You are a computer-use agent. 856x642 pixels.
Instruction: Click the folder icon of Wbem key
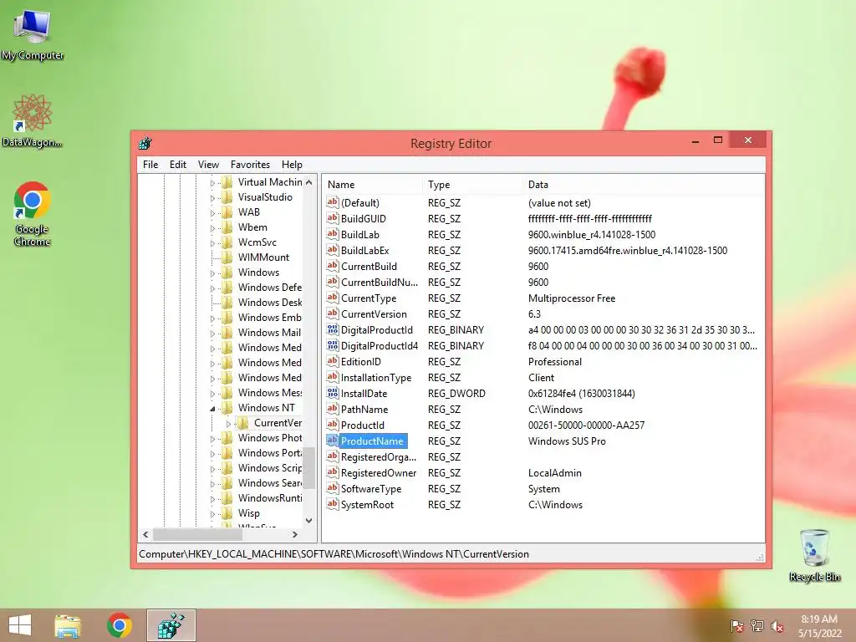pos(227,227)
